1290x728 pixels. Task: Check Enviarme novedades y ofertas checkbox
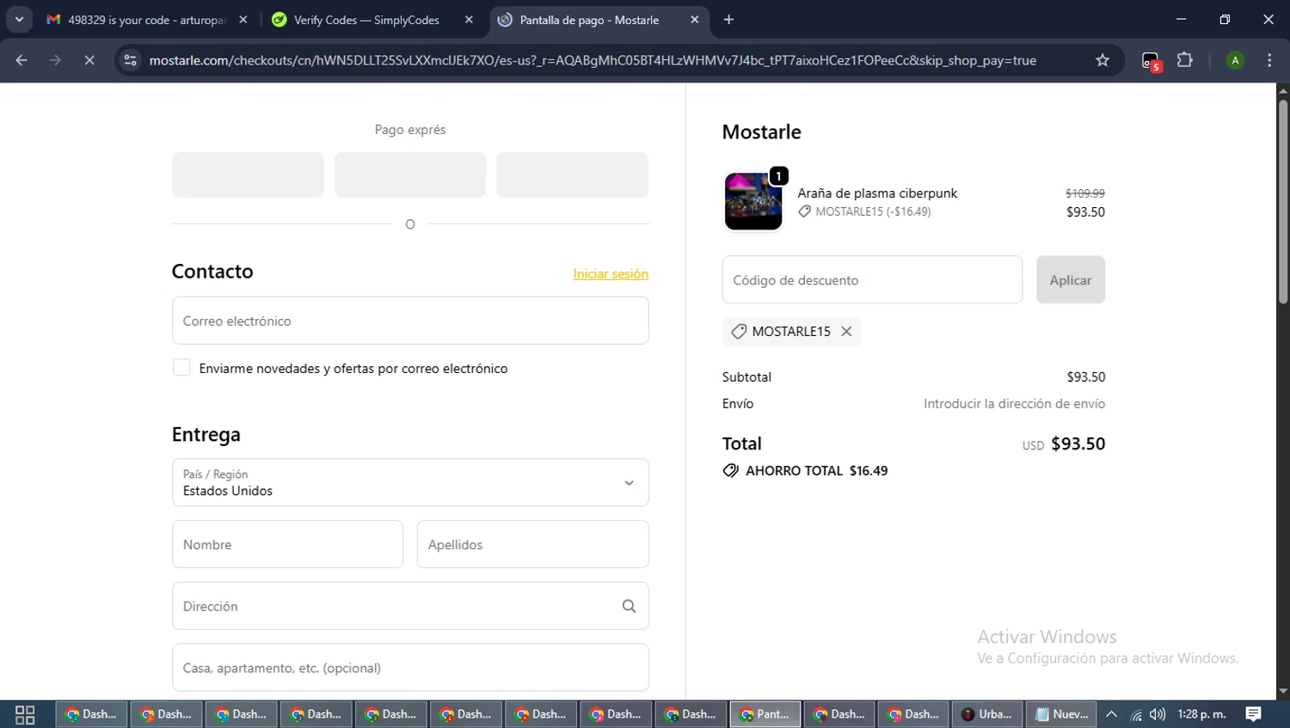[x=181, y=368]
